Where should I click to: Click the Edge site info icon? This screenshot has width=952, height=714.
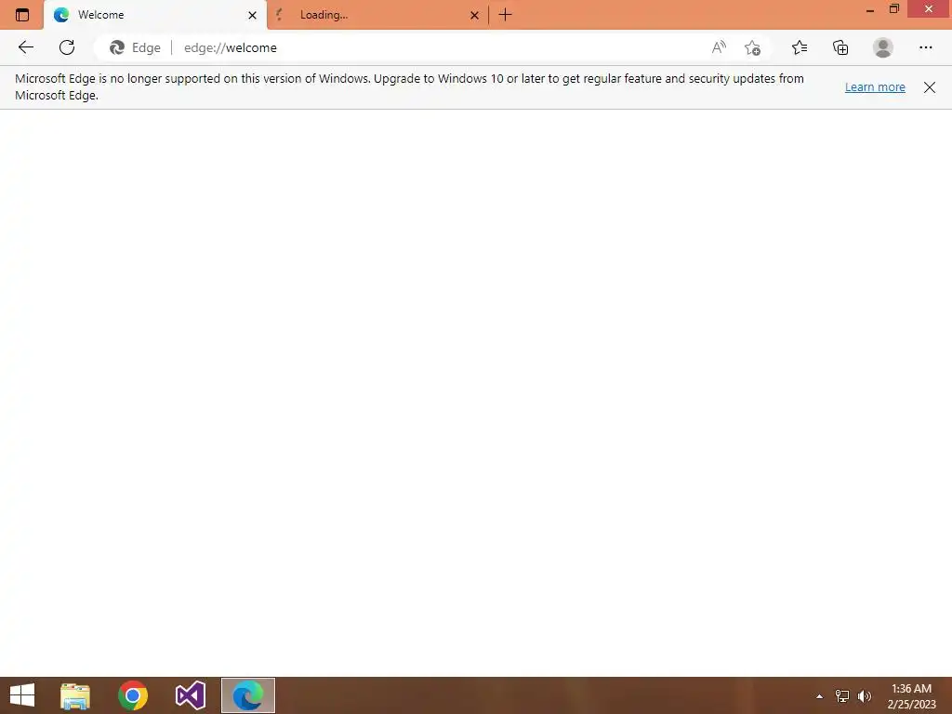(x=135, y=47)
